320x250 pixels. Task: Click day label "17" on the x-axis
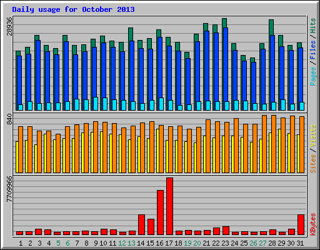point(169,243)
